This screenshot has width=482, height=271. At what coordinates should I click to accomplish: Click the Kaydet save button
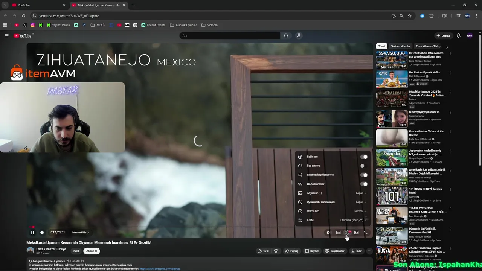(312, 251)
